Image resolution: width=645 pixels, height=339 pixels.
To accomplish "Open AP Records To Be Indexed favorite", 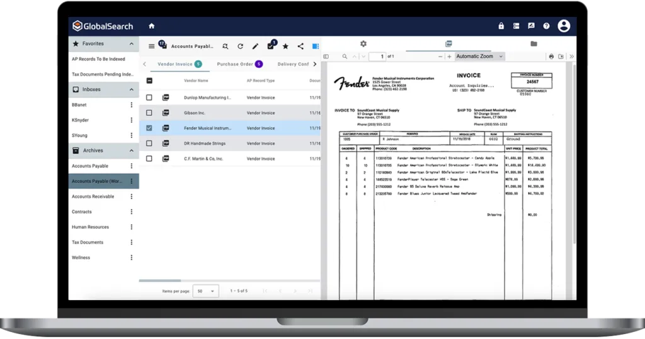I will point(98,59).
